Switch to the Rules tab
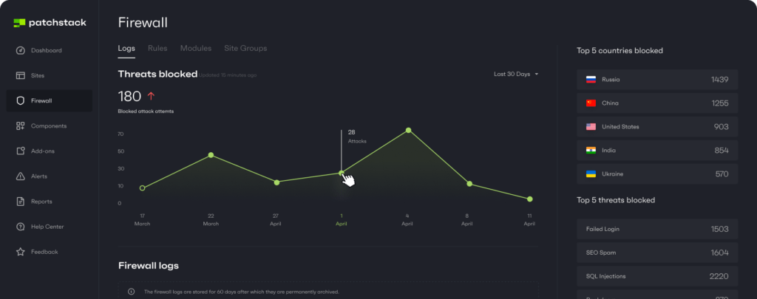757x299 pixels. (157, 49)
